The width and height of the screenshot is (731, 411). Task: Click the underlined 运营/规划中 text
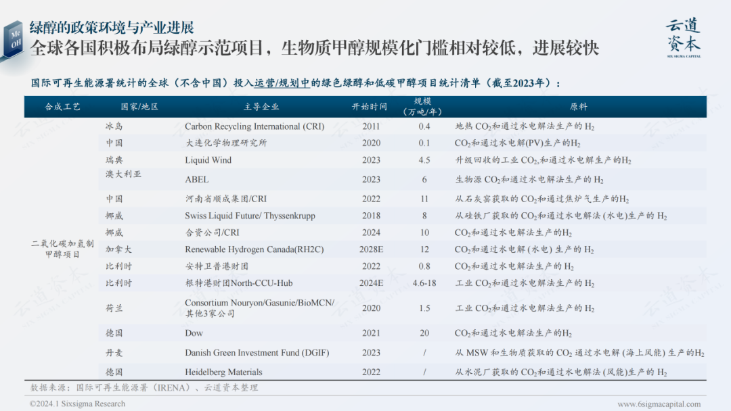click(282, 83)
